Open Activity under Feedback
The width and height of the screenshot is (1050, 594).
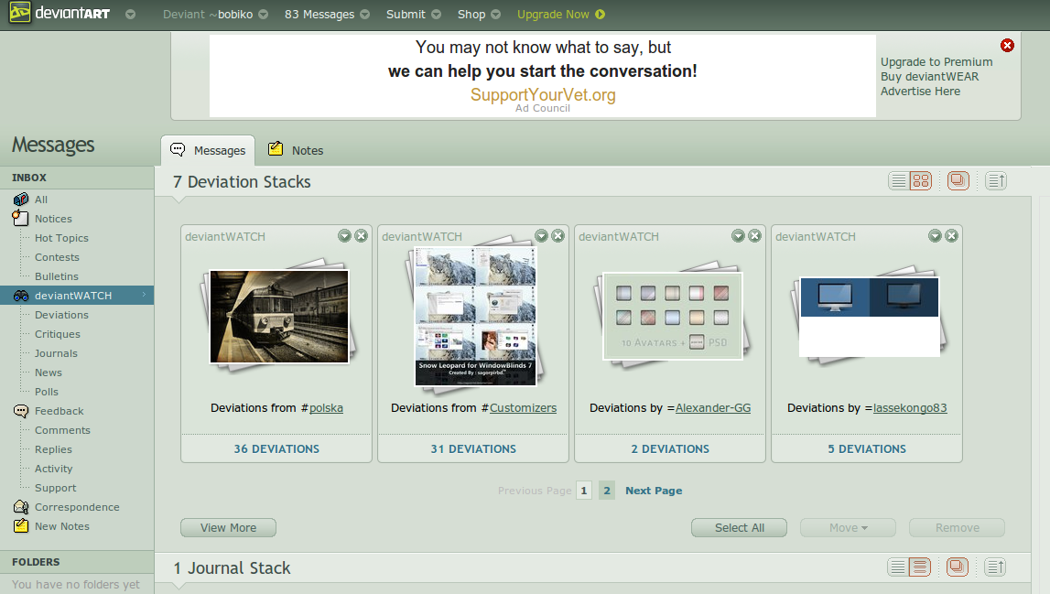pos(54,469)
